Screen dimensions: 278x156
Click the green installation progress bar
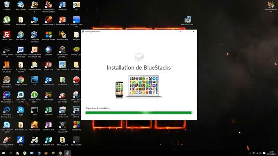click(x=139, y=113)
